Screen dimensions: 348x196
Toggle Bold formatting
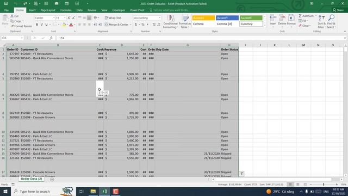(x=37, y=24)
